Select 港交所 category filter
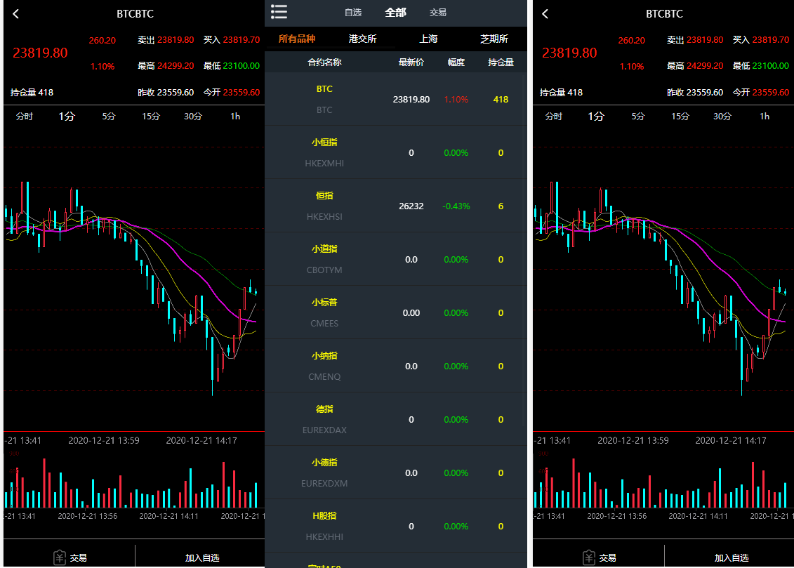 point(362,39)
